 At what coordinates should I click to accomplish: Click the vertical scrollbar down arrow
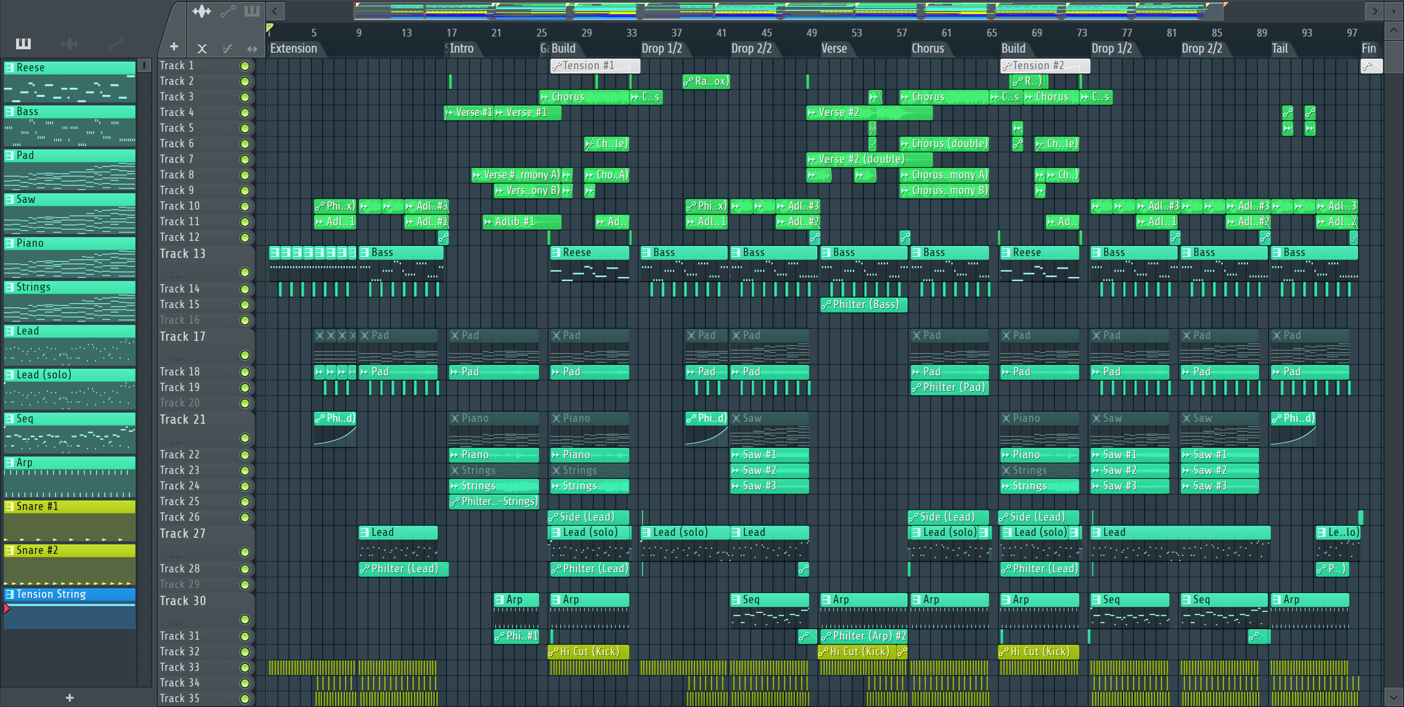1394,697
